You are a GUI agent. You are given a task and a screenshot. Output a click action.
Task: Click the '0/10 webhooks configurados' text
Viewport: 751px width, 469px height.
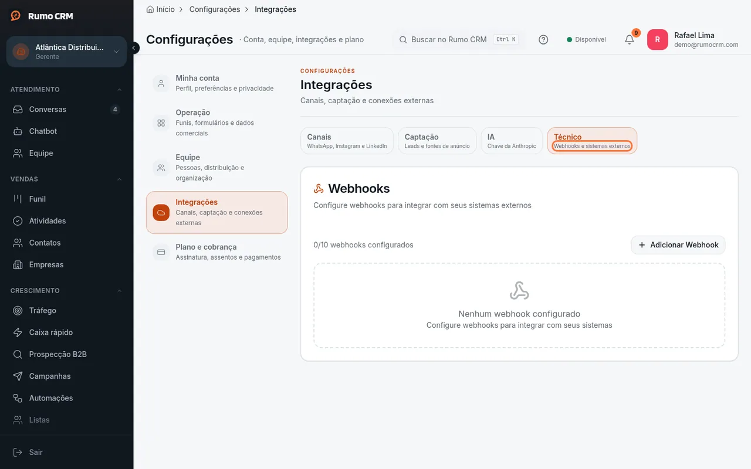click(364, 245)
